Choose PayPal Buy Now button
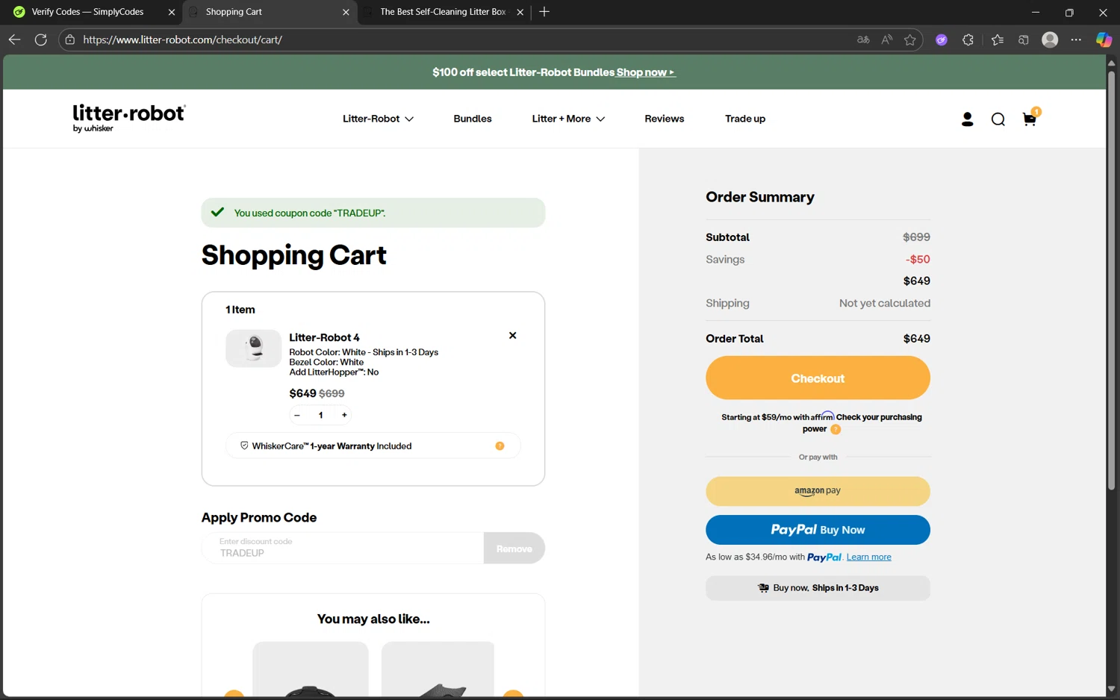 pyautogui.click(x=818, y=530)
